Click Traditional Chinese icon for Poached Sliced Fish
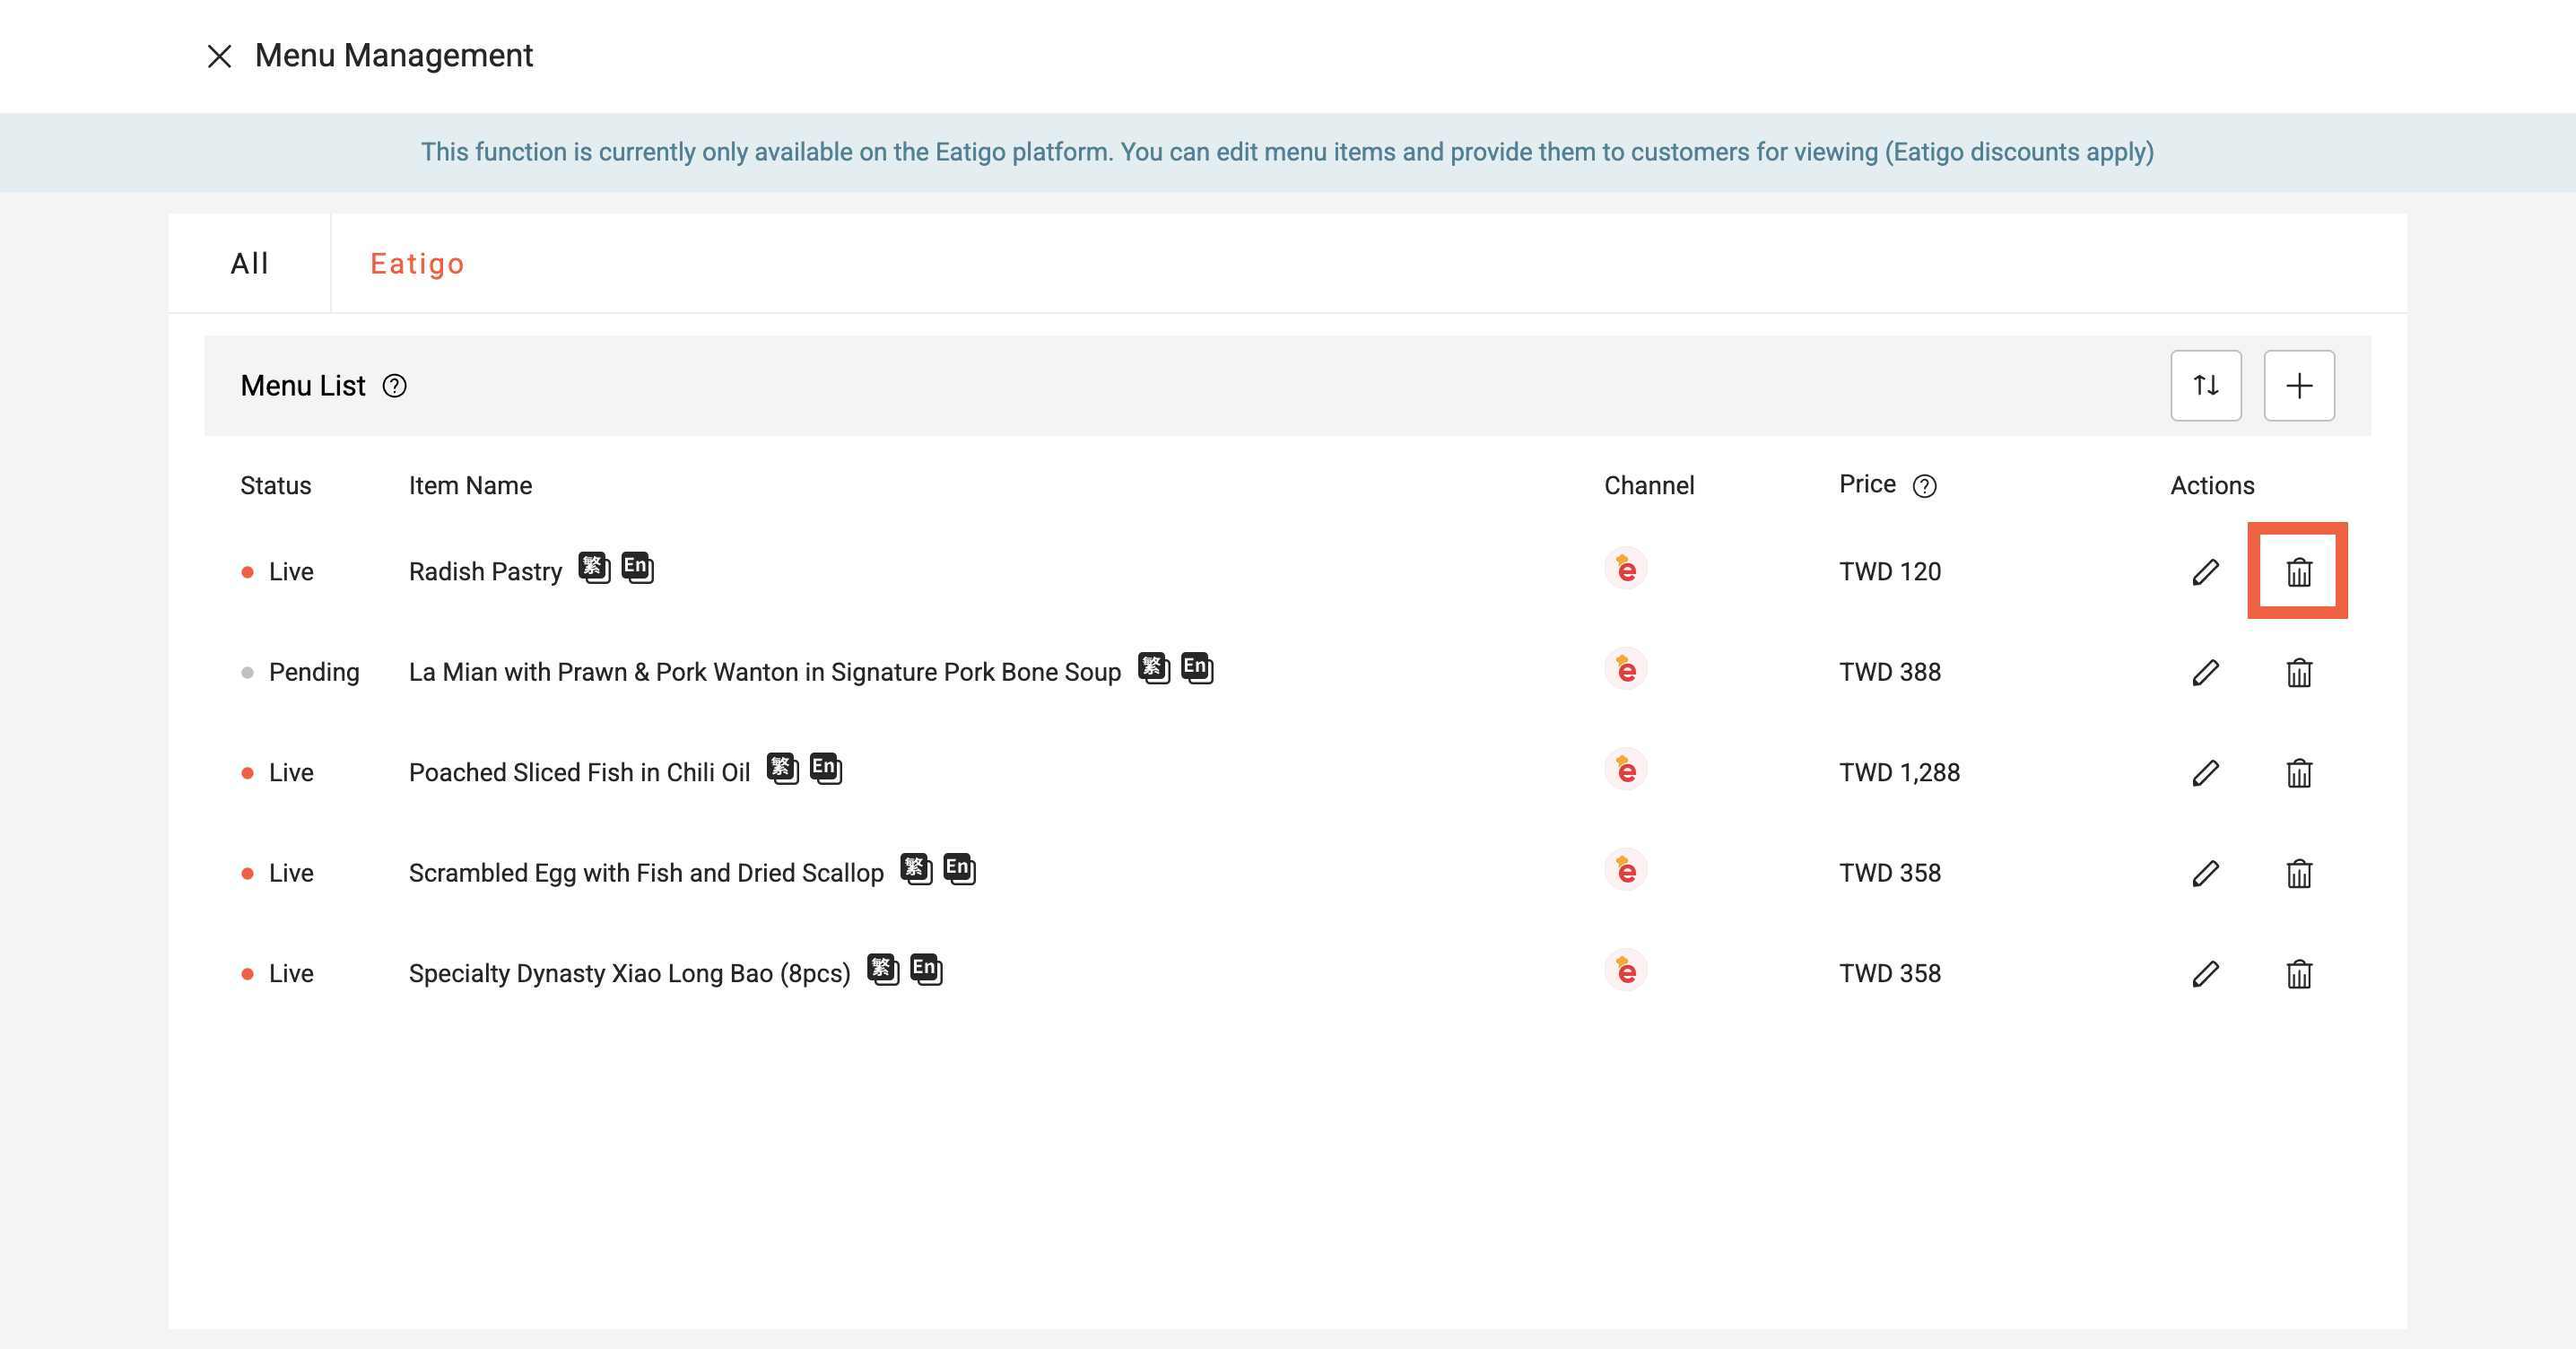This screenshot has width=2576, height=1349. [783, 768]
